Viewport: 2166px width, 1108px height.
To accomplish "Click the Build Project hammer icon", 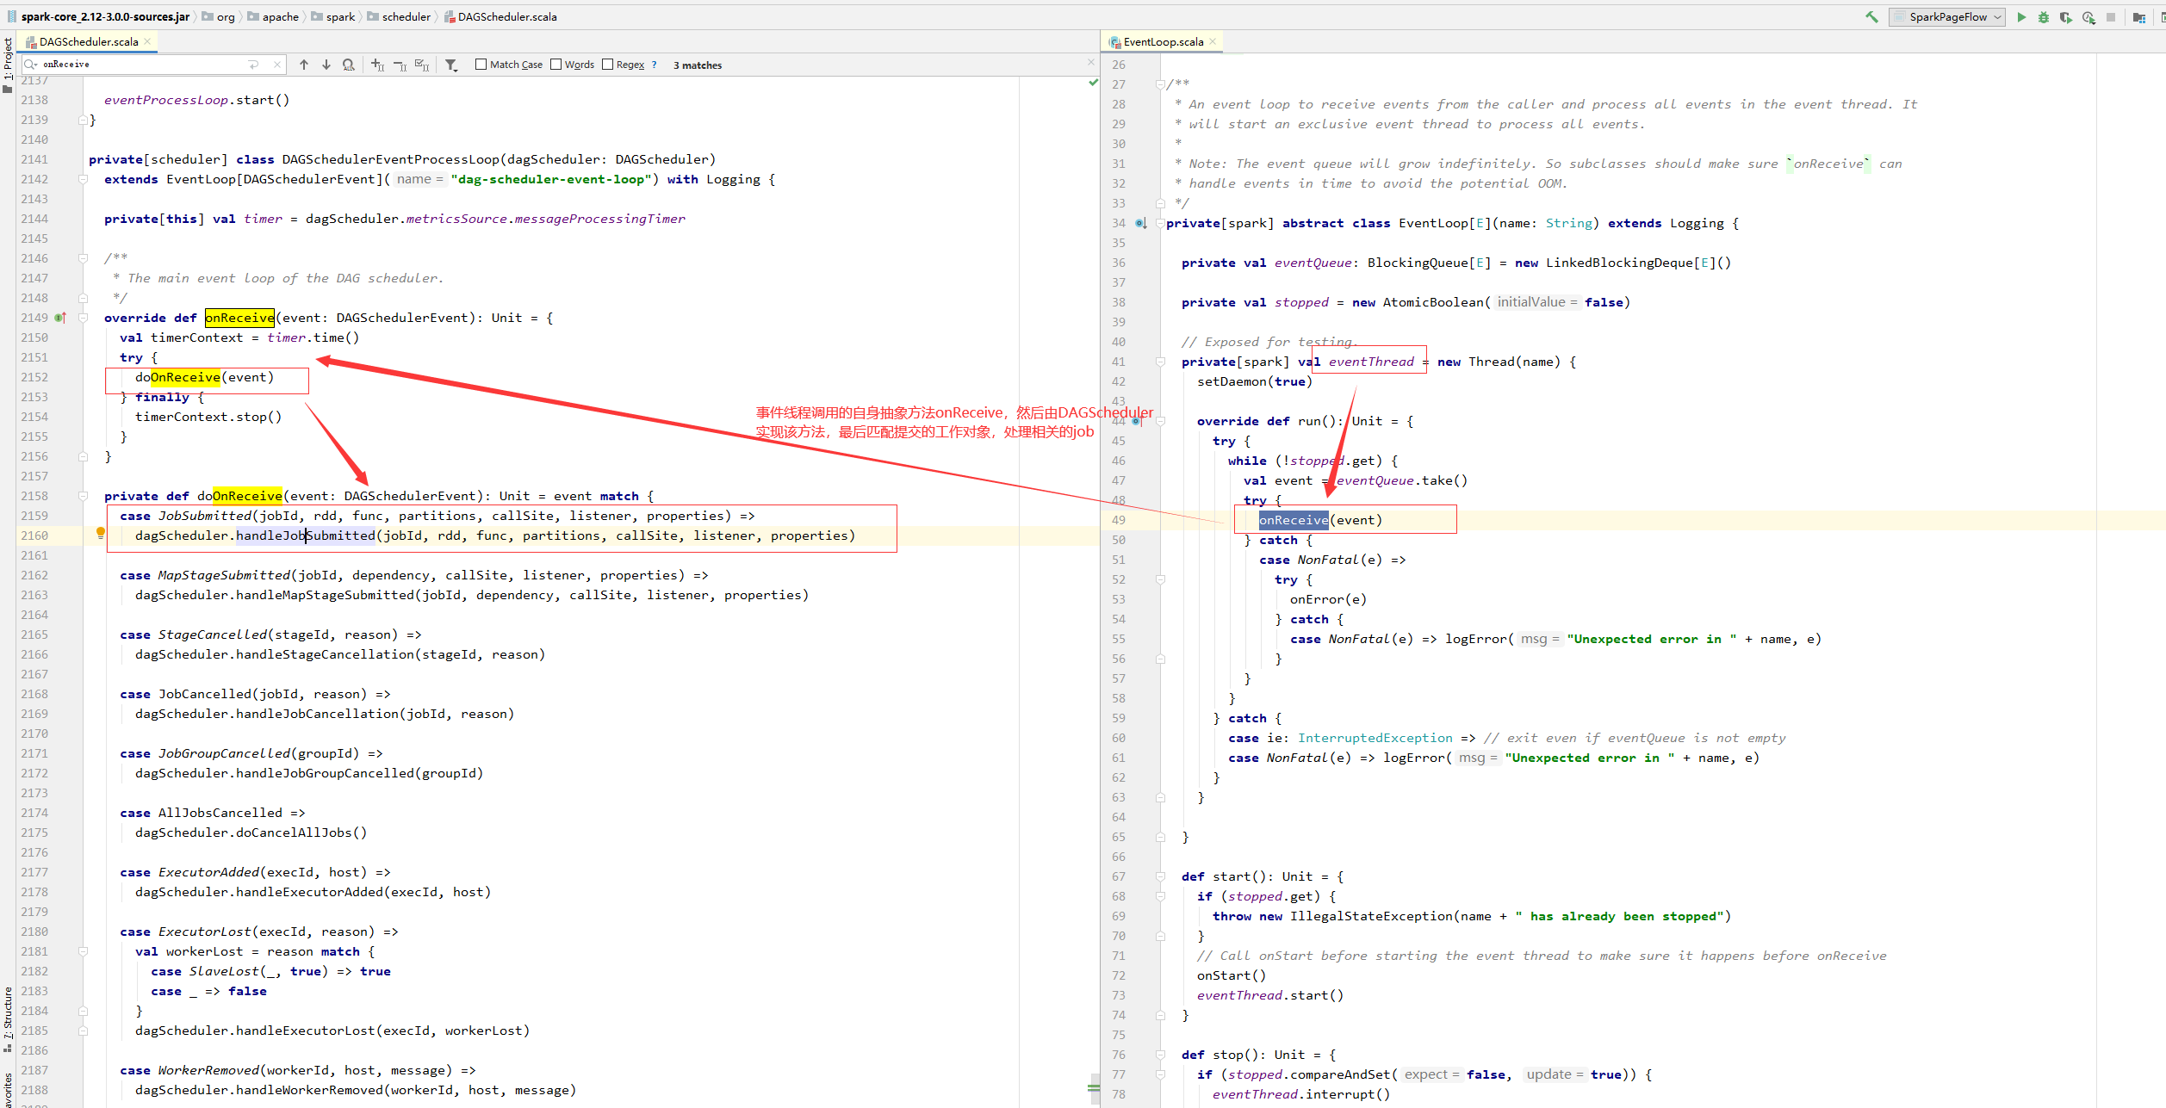I will (x=1871, y=17).
